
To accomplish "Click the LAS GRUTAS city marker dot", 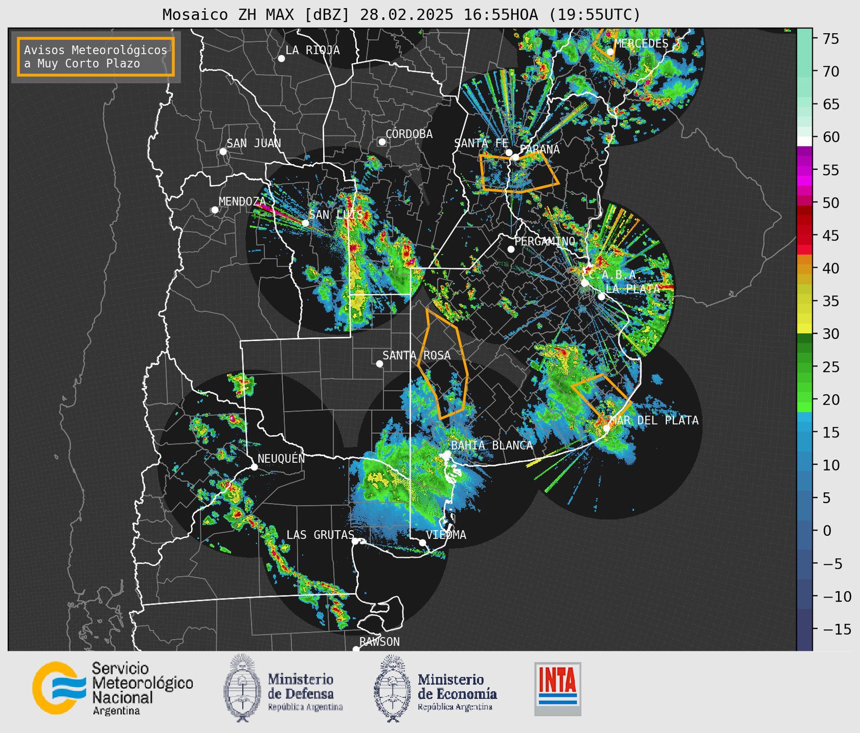I will coord(355,541).
